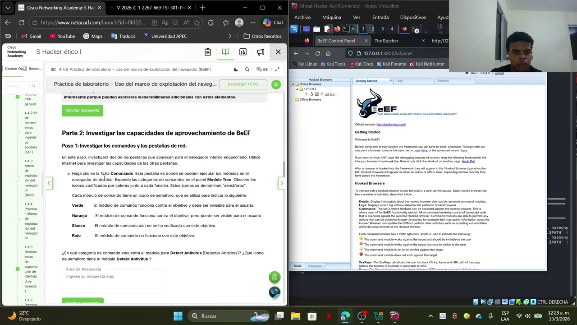Viewport: 577px width, 325px height.
Task: Open the gradebook bar-chart icon
Action: coord(243,52)
